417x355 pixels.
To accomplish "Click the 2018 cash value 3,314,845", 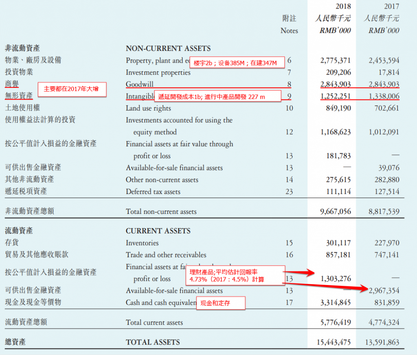I will (336, 303).
